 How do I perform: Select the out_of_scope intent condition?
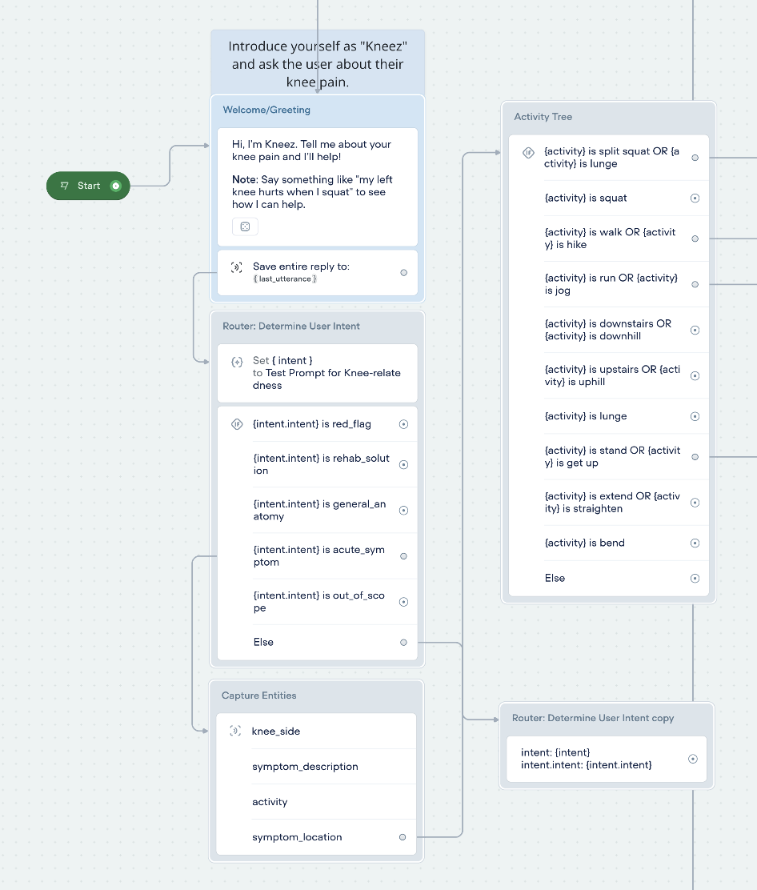tap(319, 602)
